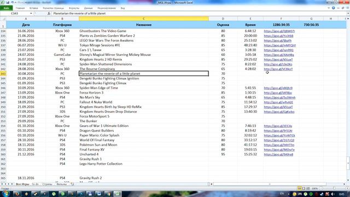Click the Undo arrow in Quick Access Toolbar

pos(12,2)
